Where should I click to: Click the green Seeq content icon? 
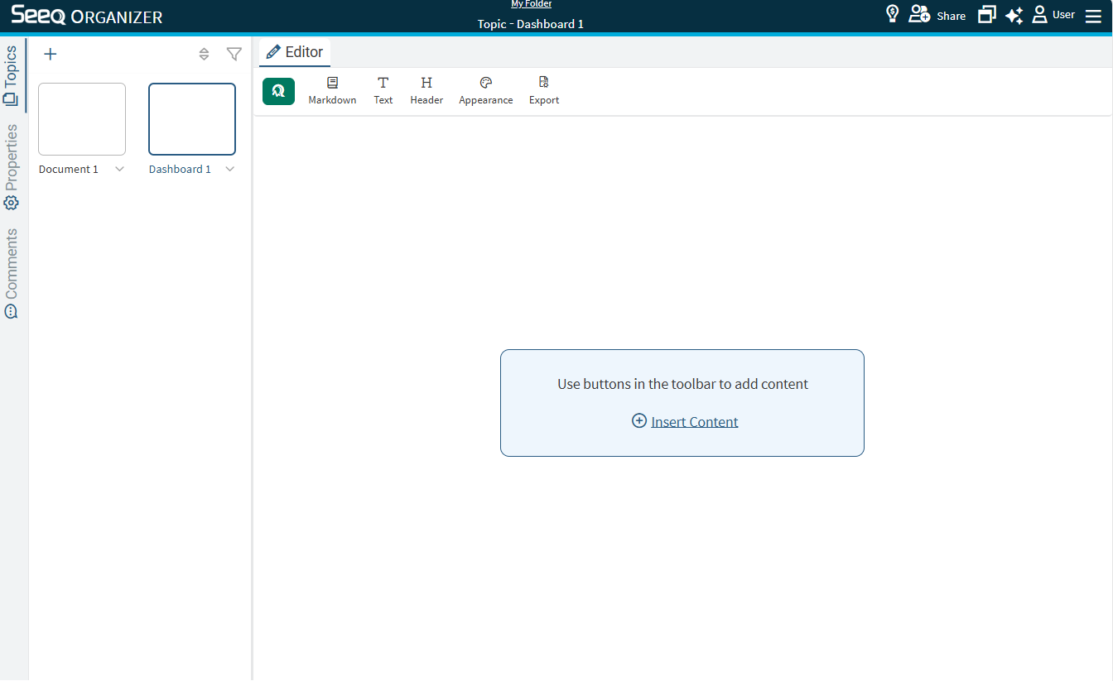click(x=278, y=91)
